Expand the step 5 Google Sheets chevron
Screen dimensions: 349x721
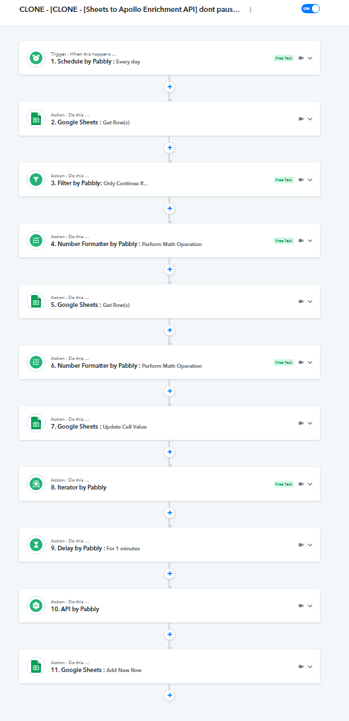(x=310, y=302)
